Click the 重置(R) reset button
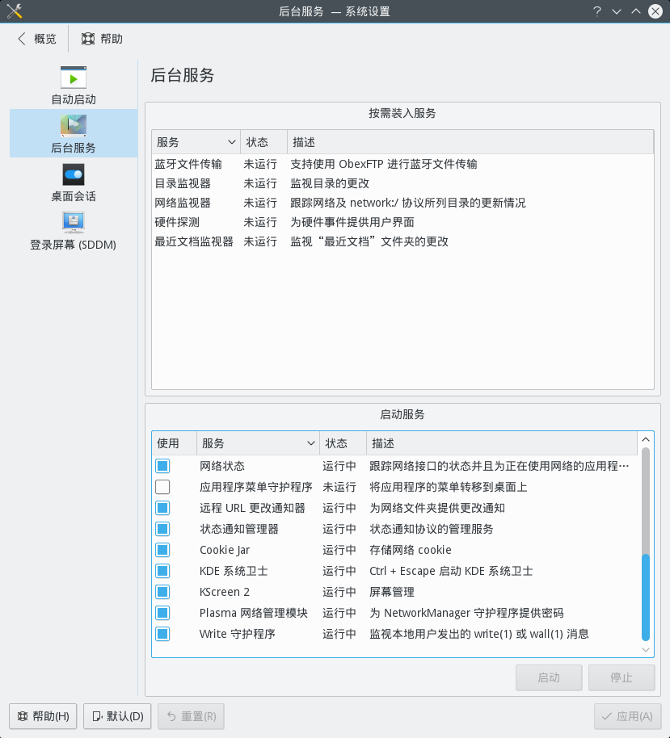670x738 pixels. 191,716
